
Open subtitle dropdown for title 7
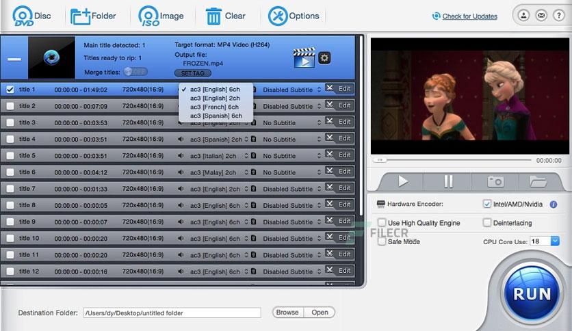point(292,189)
